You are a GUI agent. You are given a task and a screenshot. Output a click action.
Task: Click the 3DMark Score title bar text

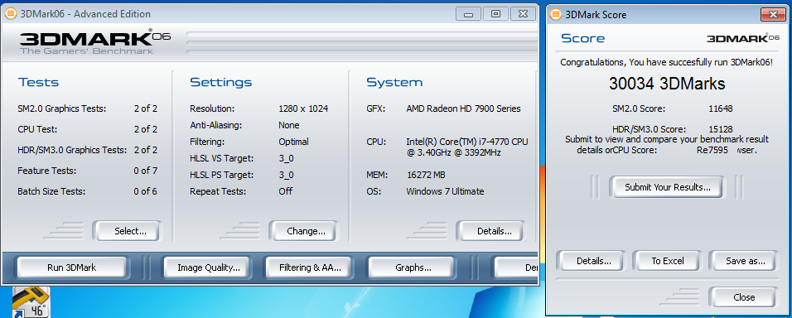tap(596, 15)
